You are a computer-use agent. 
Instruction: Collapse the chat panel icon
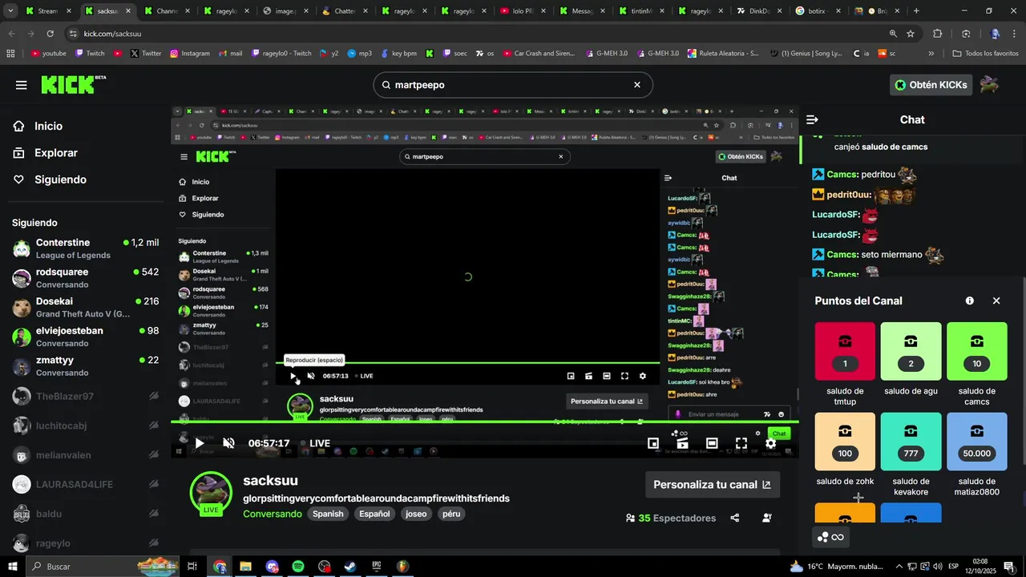[812, 119]
